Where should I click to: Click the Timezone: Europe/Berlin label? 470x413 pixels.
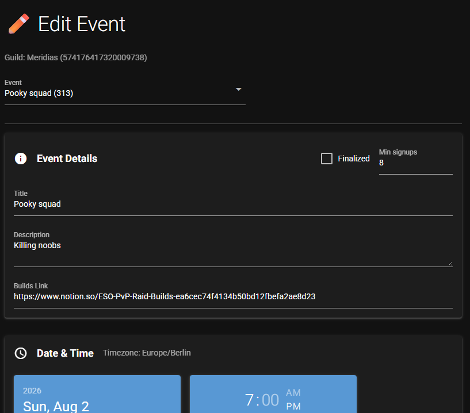coord(147,353)
